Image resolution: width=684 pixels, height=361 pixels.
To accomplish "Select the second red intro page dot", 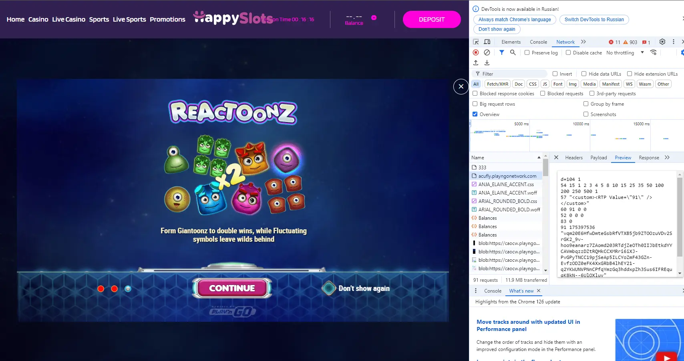I will pyautogui.click(x=115, y=289).
